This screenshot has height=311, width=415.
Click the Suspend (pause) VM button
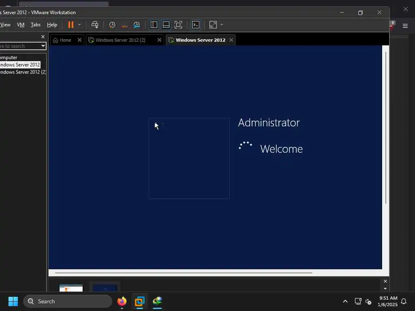pos(71,25)
